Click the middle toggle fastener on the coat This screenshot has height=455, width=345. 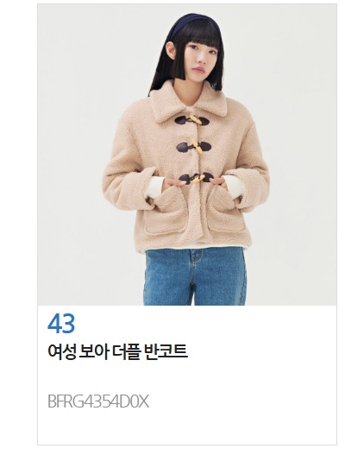click(x=194, y=147)
